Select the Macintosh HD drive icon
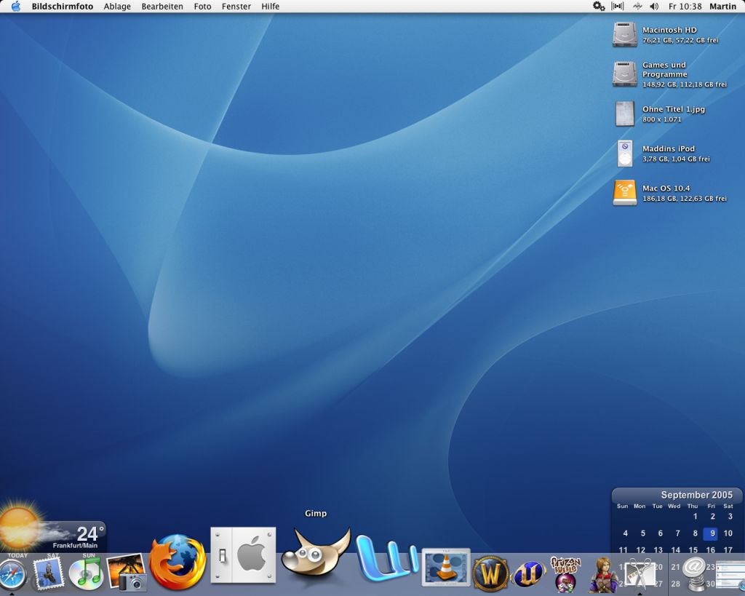The image size is (745, 596). tap(624, 35)
